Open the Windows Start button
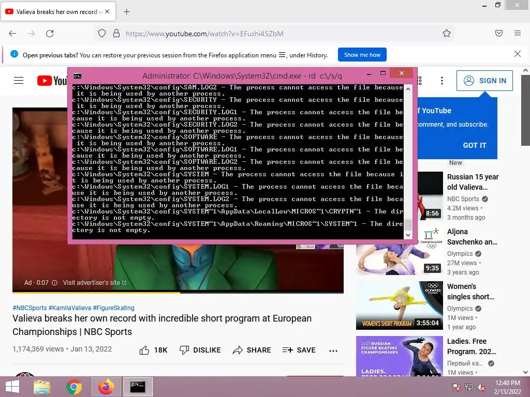 (12, 387)
